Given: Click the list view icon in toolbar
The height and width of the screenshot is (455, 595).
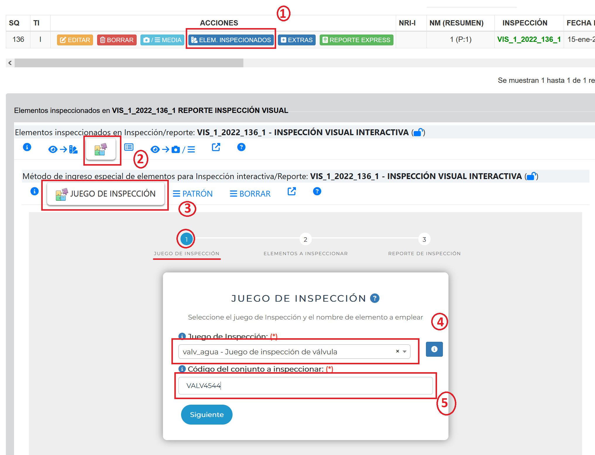Looking at the screenshot, I should [129, 147].
